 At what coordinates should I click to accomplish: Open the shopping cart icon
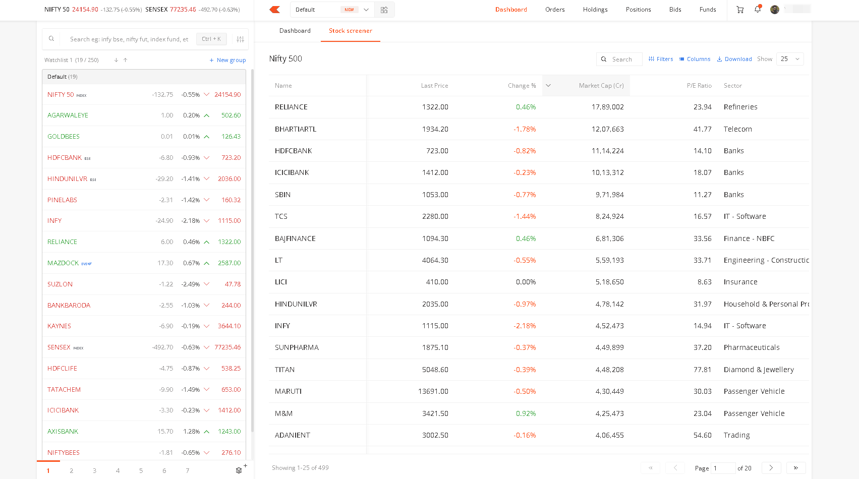point(740,10)
